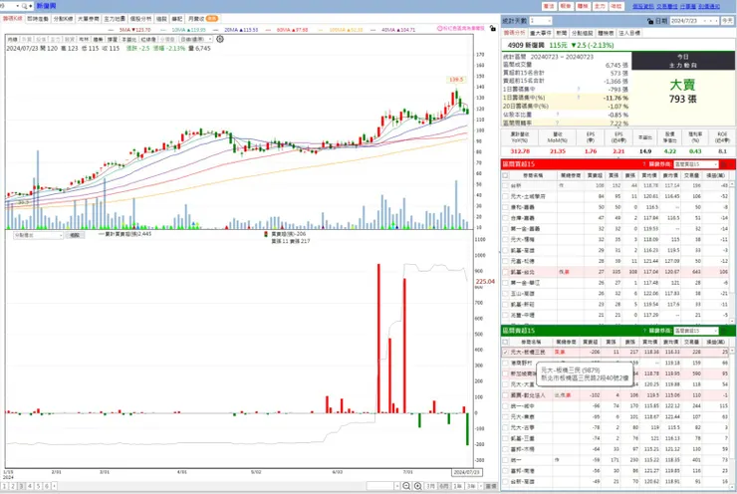Go to chart page 6
The width and height of the screenshot is (737, 494).
47,486
